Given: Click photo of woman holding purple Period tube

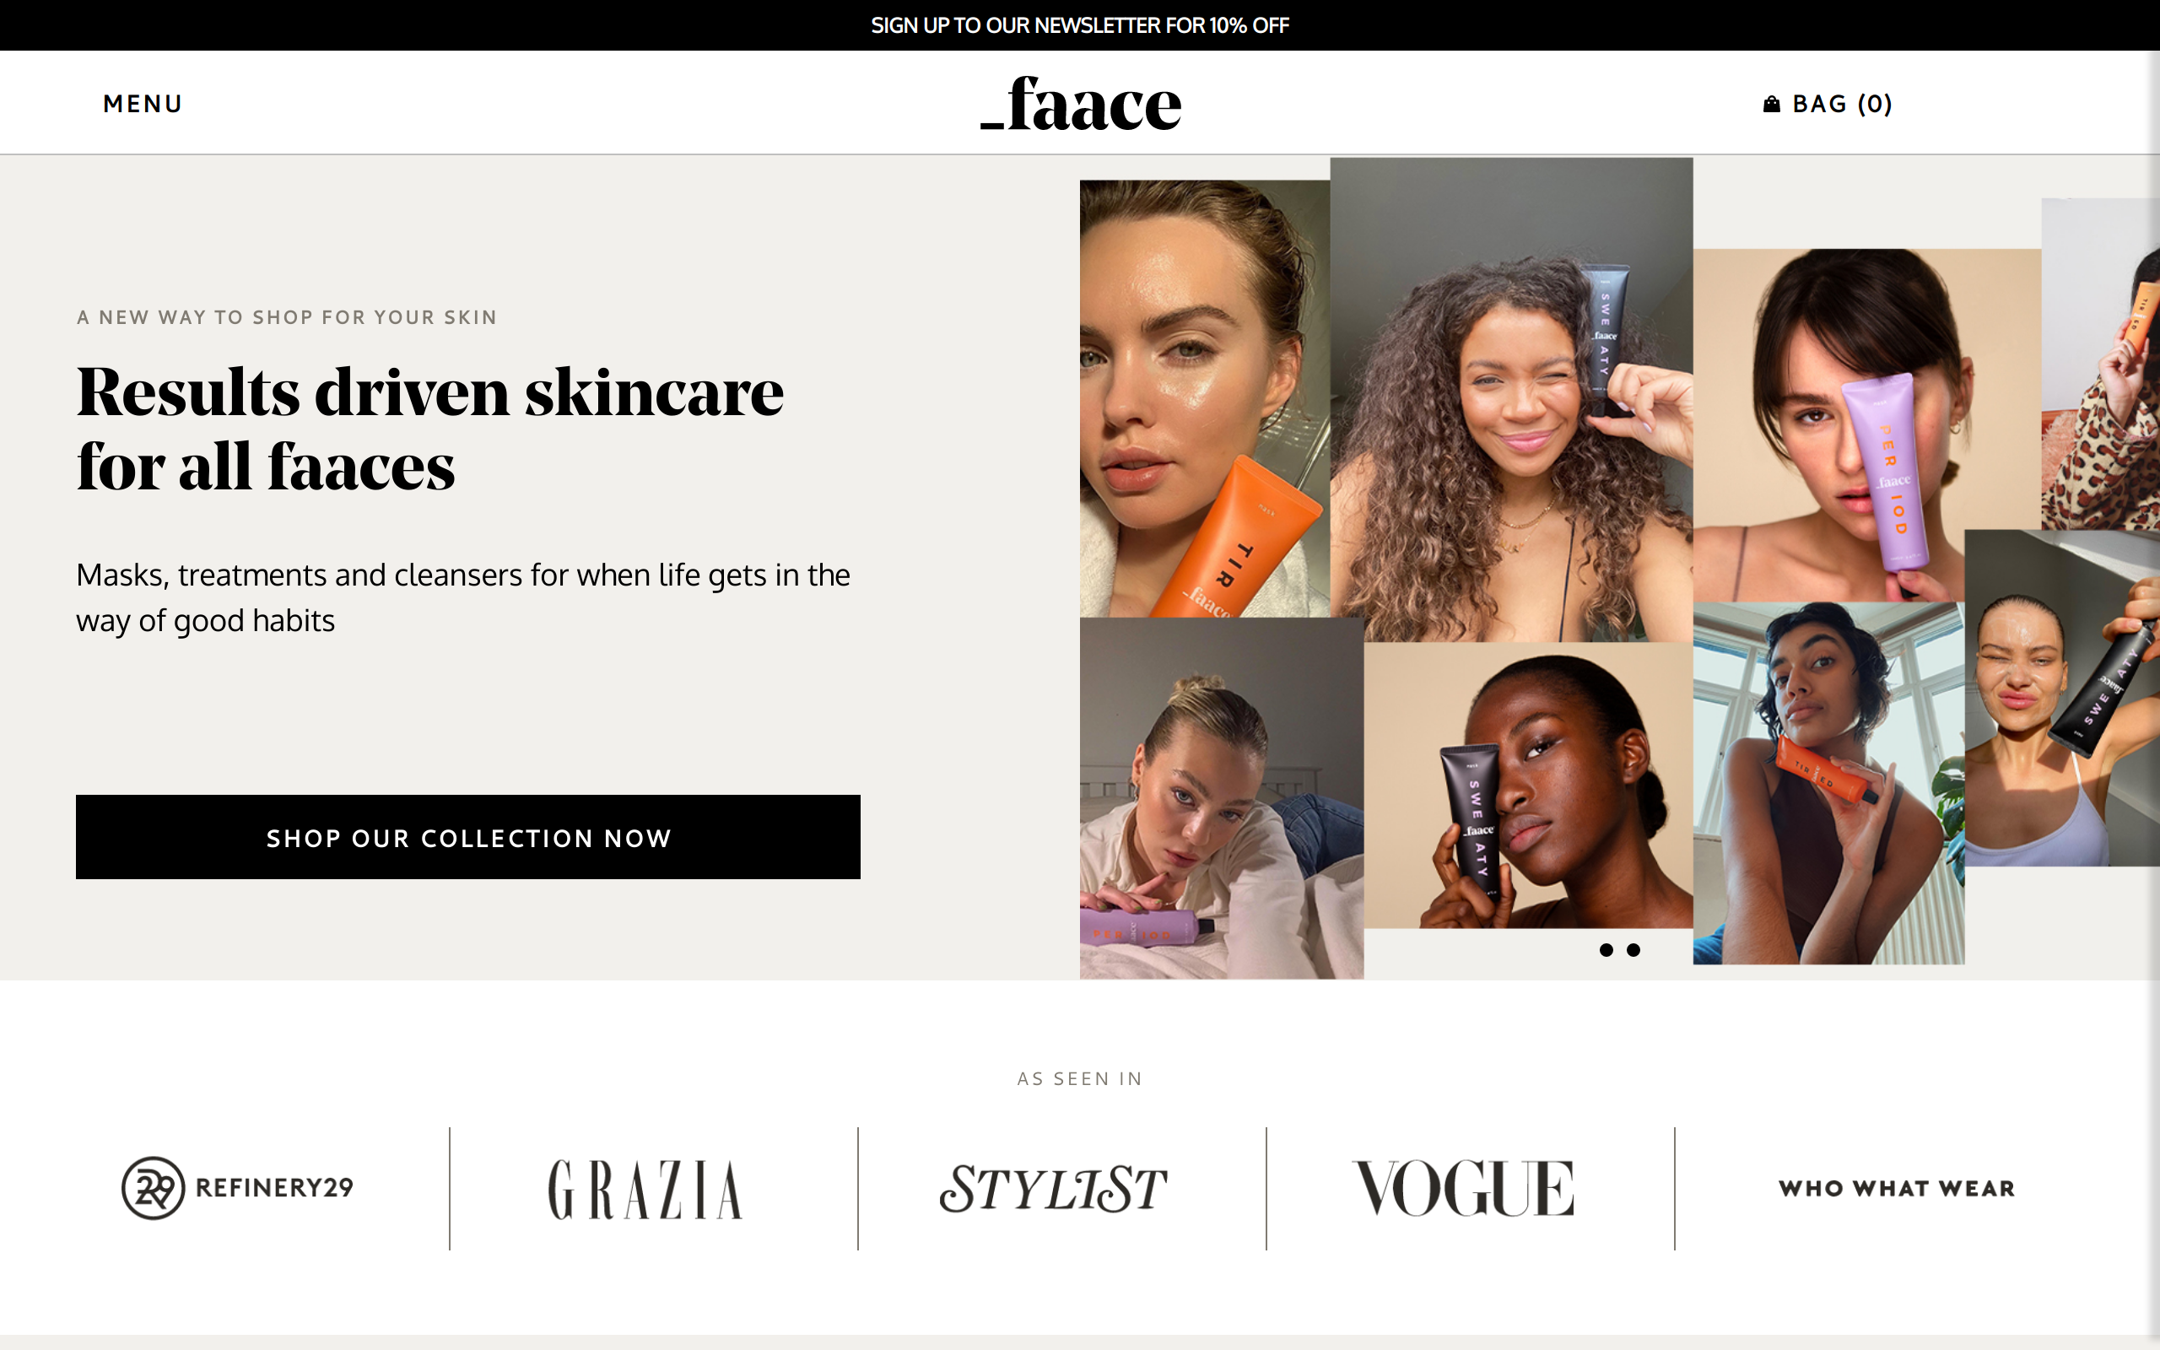Looking at the screenshot, I should point(1867,425).
